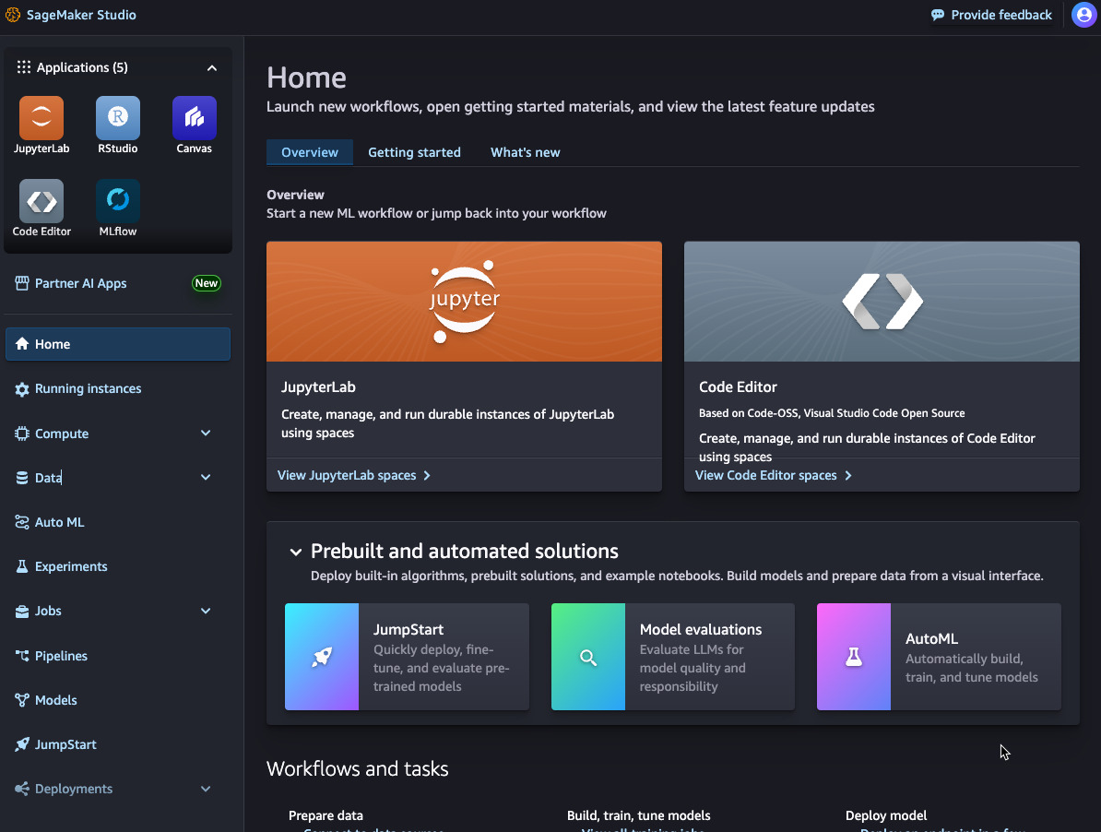Launch the JupyterLab application icon
Screen dimensions: 1101x832
point(41,118)
